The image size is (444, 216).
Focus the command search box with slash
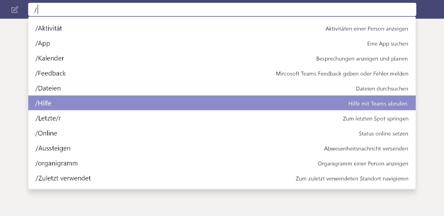click(x=222, y=9)
